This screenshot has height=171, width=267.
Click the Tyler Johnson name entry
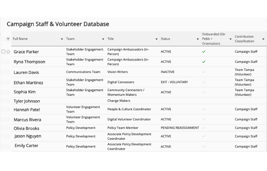pyautogui.click(x=27, y=101)
